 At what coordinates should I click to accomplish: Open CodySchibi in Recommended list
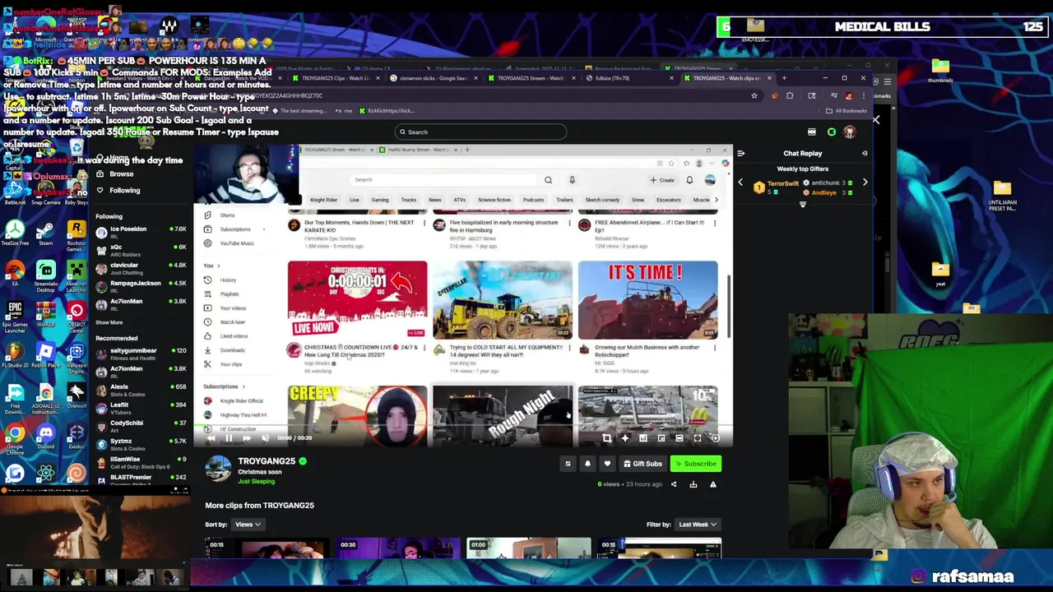coord(141,426)
